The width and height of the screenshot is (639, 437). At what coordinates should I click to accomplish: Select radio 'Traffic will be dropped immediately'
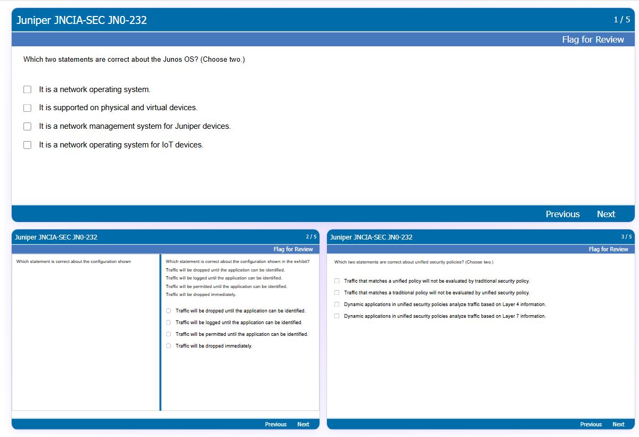[168, 346]
